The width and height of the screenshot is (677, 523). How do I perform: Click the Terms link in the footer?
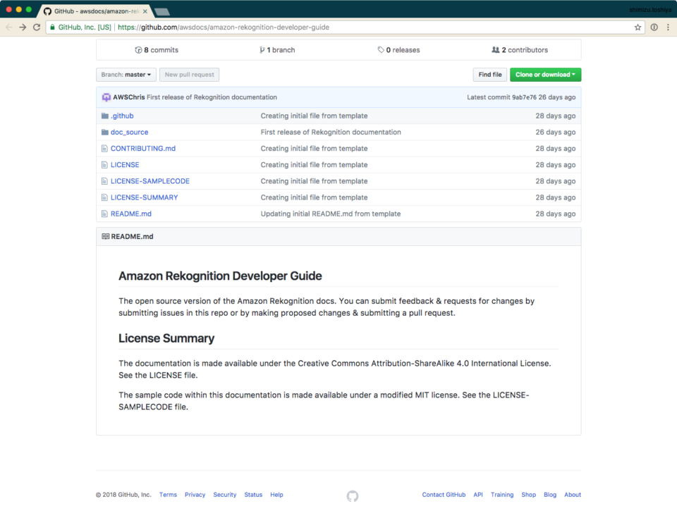point(168,494)
